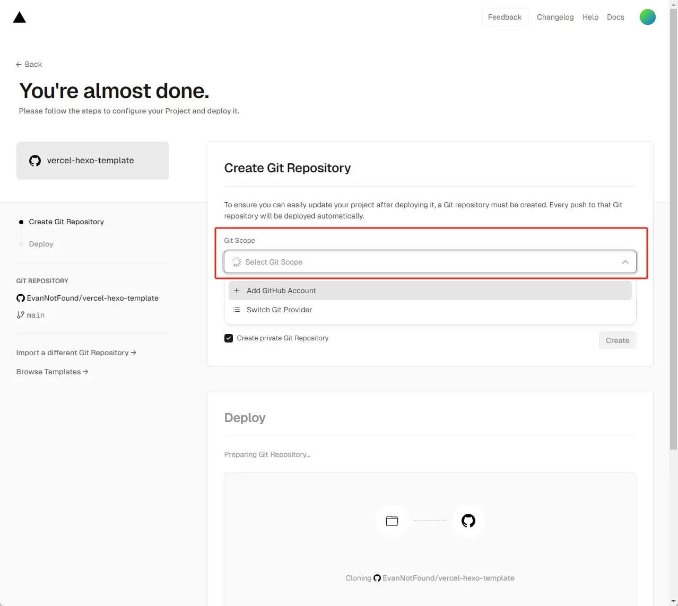
Task: Click the Create button
Action: pos(618,340)
